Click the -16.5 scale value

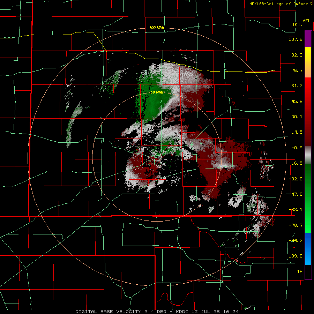click(296, 163)
